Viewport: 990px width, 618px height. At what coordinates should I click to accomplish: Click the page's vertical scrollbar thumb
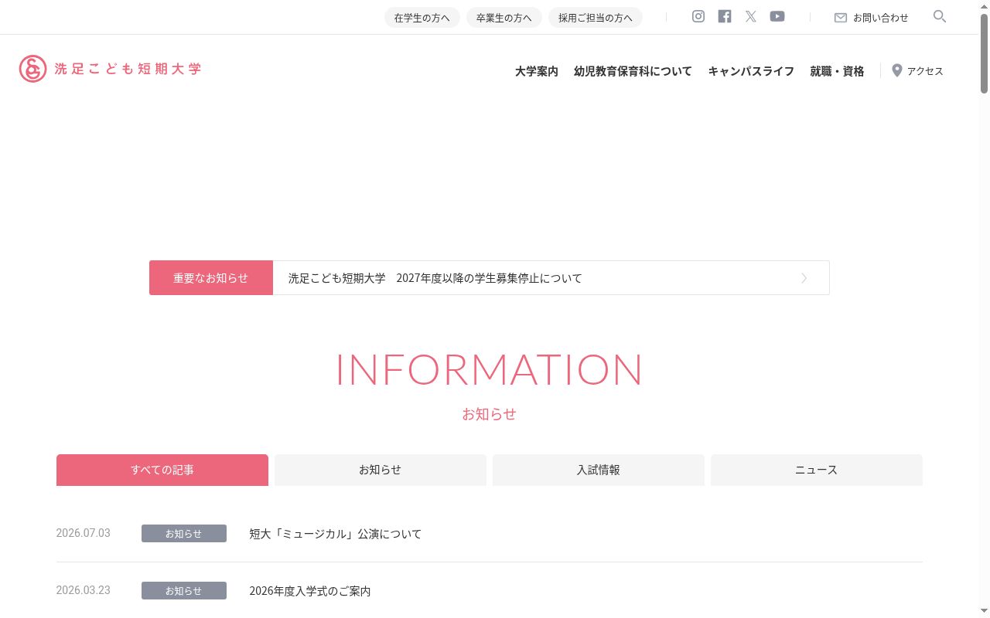(x=985, y=54)
